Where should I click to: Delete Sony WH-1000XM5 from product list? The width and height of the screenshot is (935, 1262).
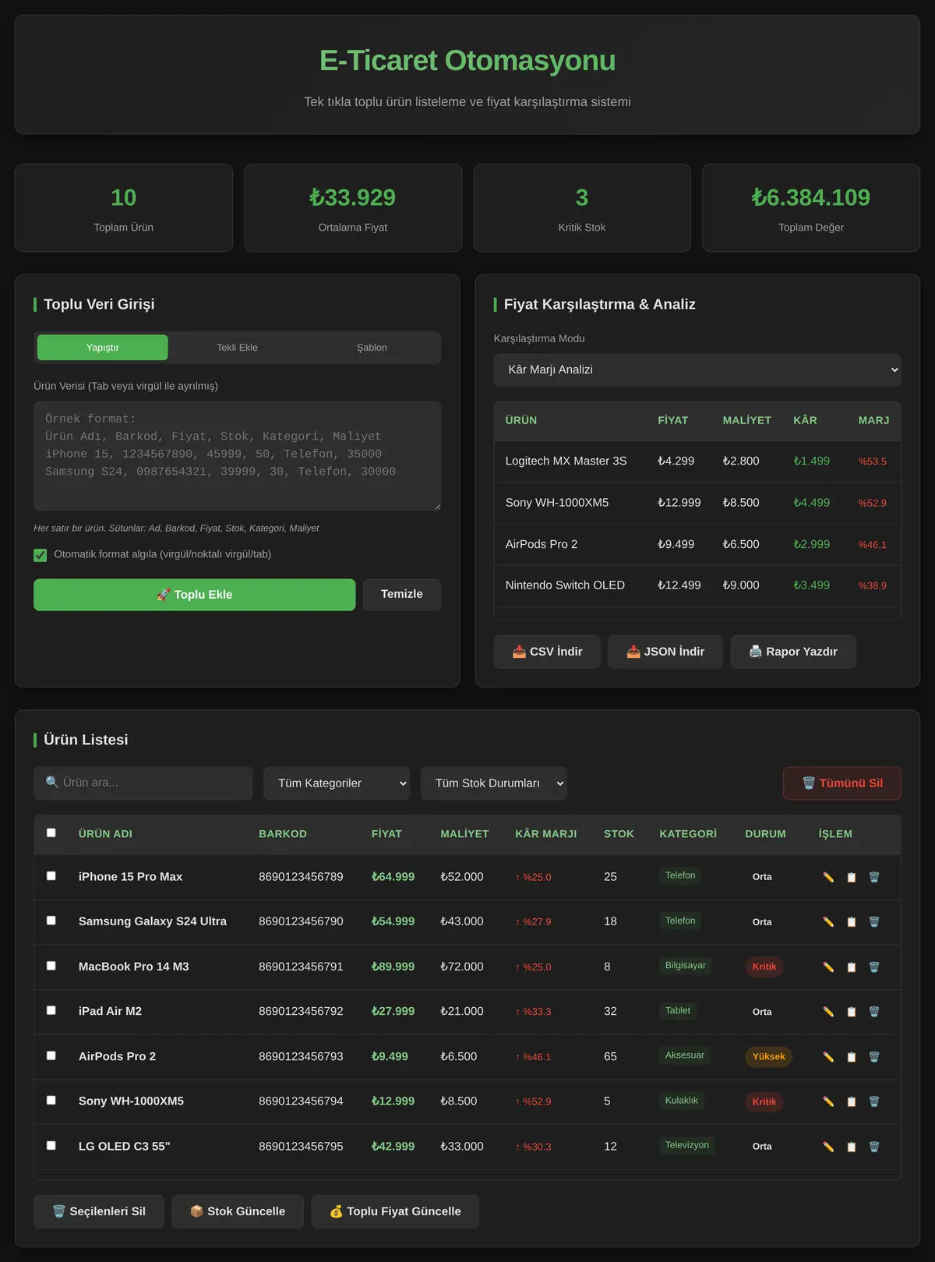point(874,1102)
